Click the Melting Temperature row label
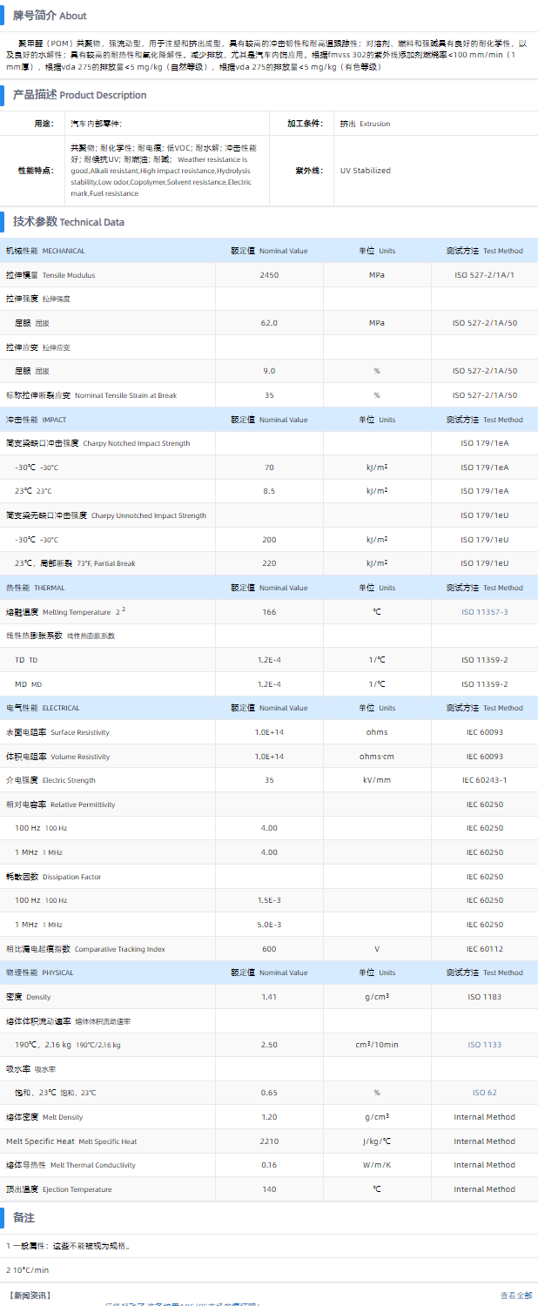 [x=65, y=612]
